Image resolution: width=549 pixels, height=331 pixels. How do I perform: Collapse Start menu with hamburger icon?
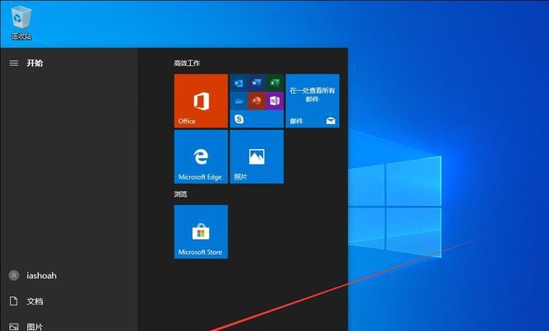click(x=14, y=63)
